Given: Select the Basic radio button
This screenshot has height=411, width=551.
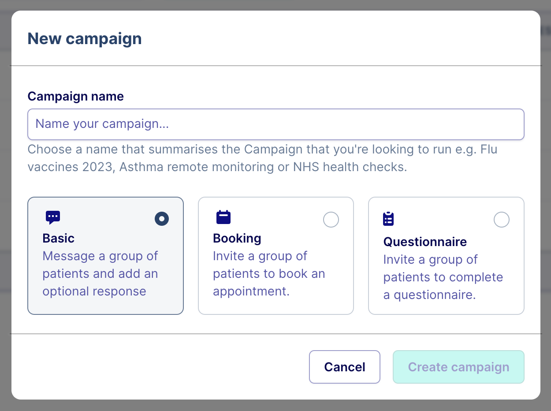Looking at the screenshot, I should point(162,219).
